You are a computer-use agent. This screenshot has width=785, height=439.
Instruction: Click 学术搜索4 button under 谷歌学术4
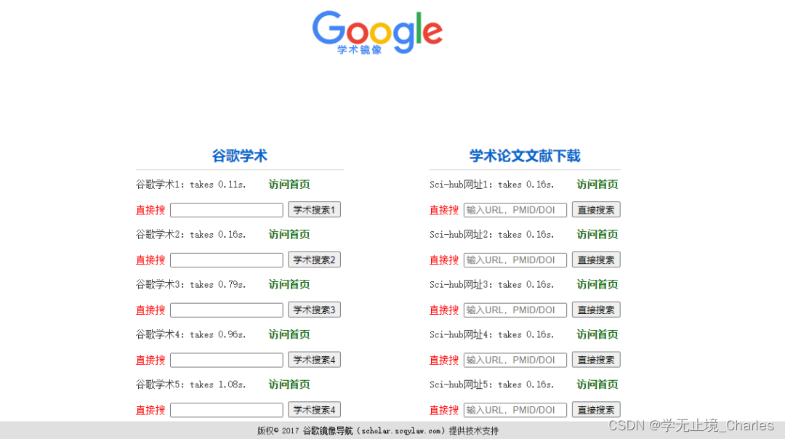[x=315, y=360]
